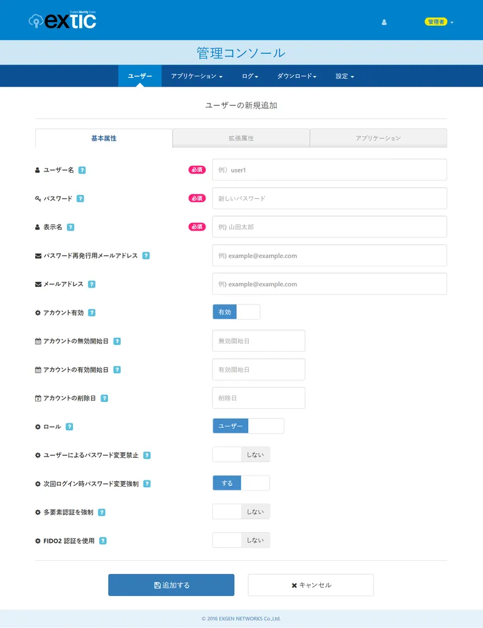Switch to the 拡張属性 tab
483x628 pixels.
(241, 138)
